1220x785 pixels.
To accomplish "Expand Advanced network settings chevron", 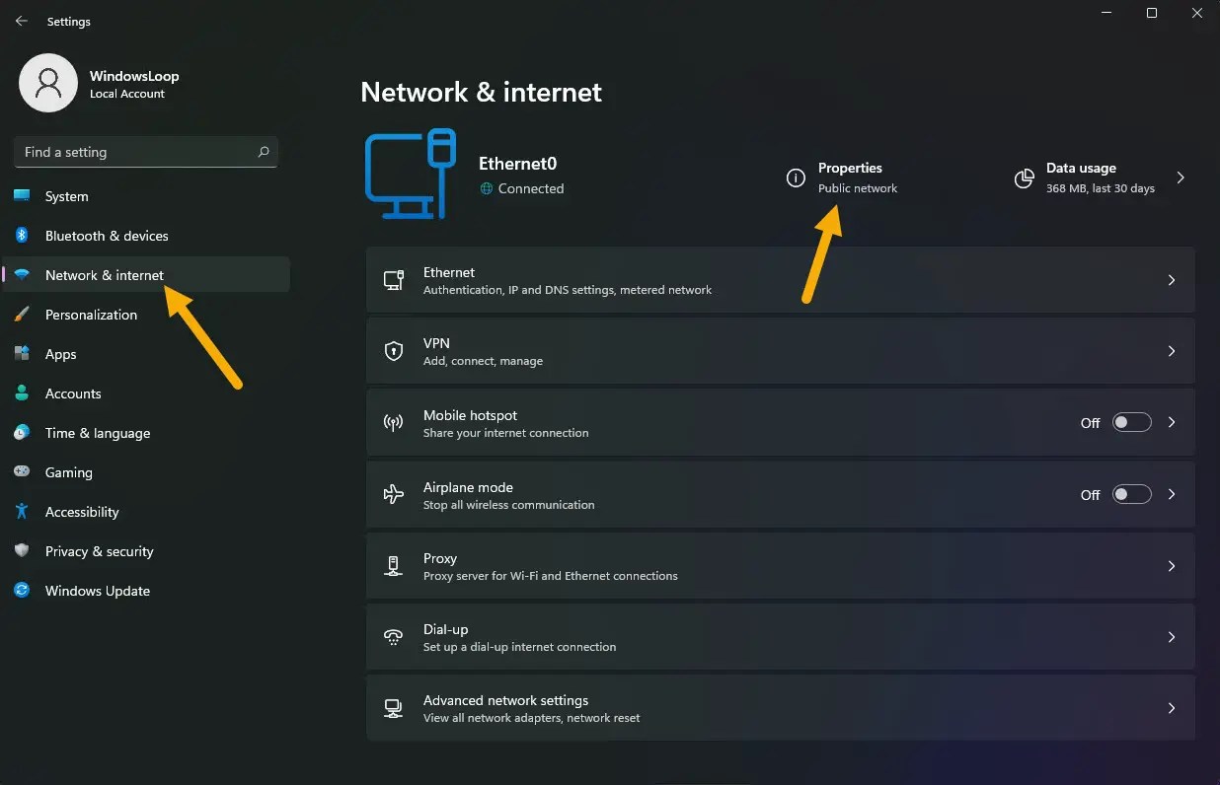I will [x=1172, y=708].
